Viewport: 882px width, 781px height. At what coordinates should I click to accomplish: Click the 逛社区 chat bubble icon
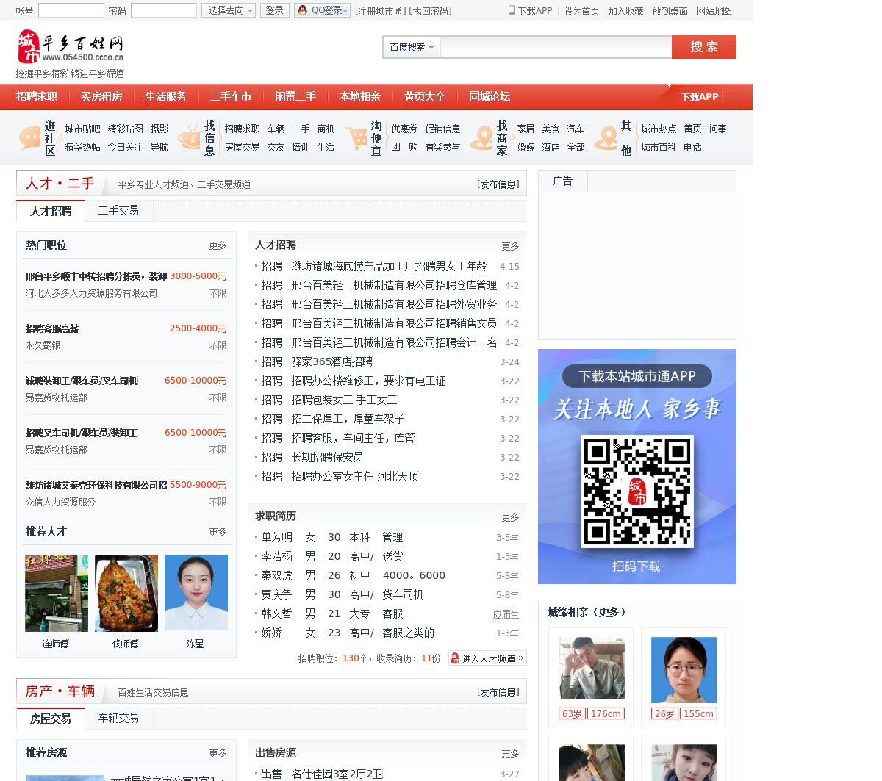pos(30,137)
